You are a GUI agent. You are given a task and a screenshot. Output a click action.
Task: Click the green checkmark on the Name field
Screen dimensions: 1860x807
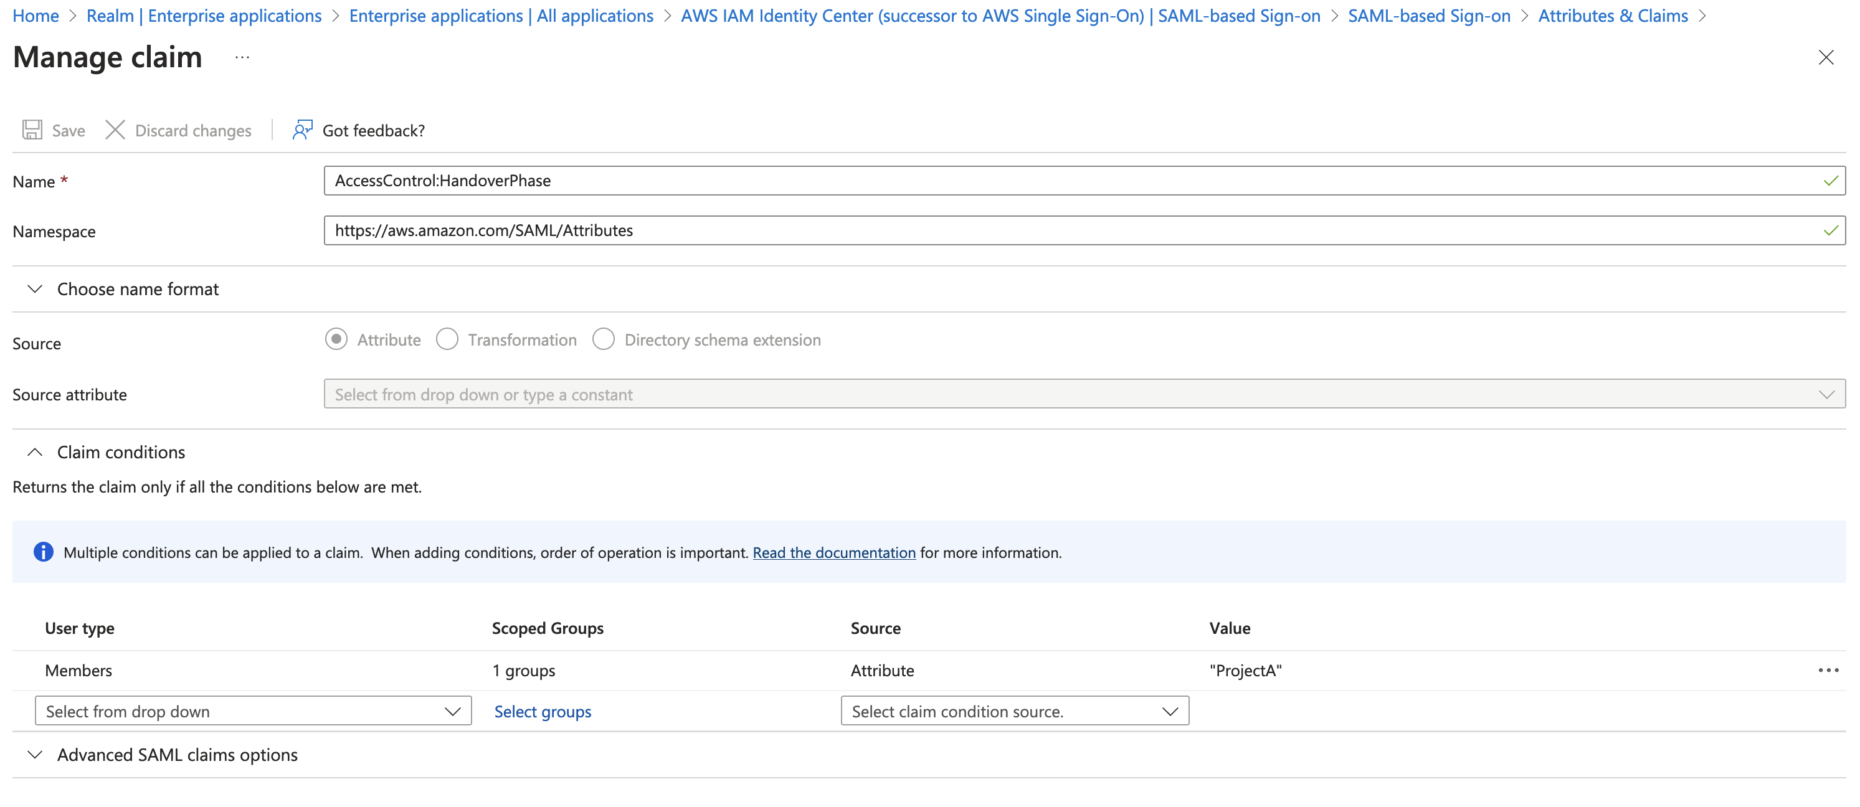(x=1831, y=181)
